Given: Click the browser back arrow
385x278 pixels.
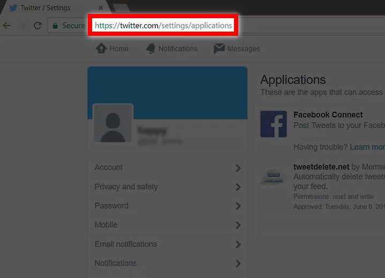Looking at the screenshot, I should click(7, 26).
